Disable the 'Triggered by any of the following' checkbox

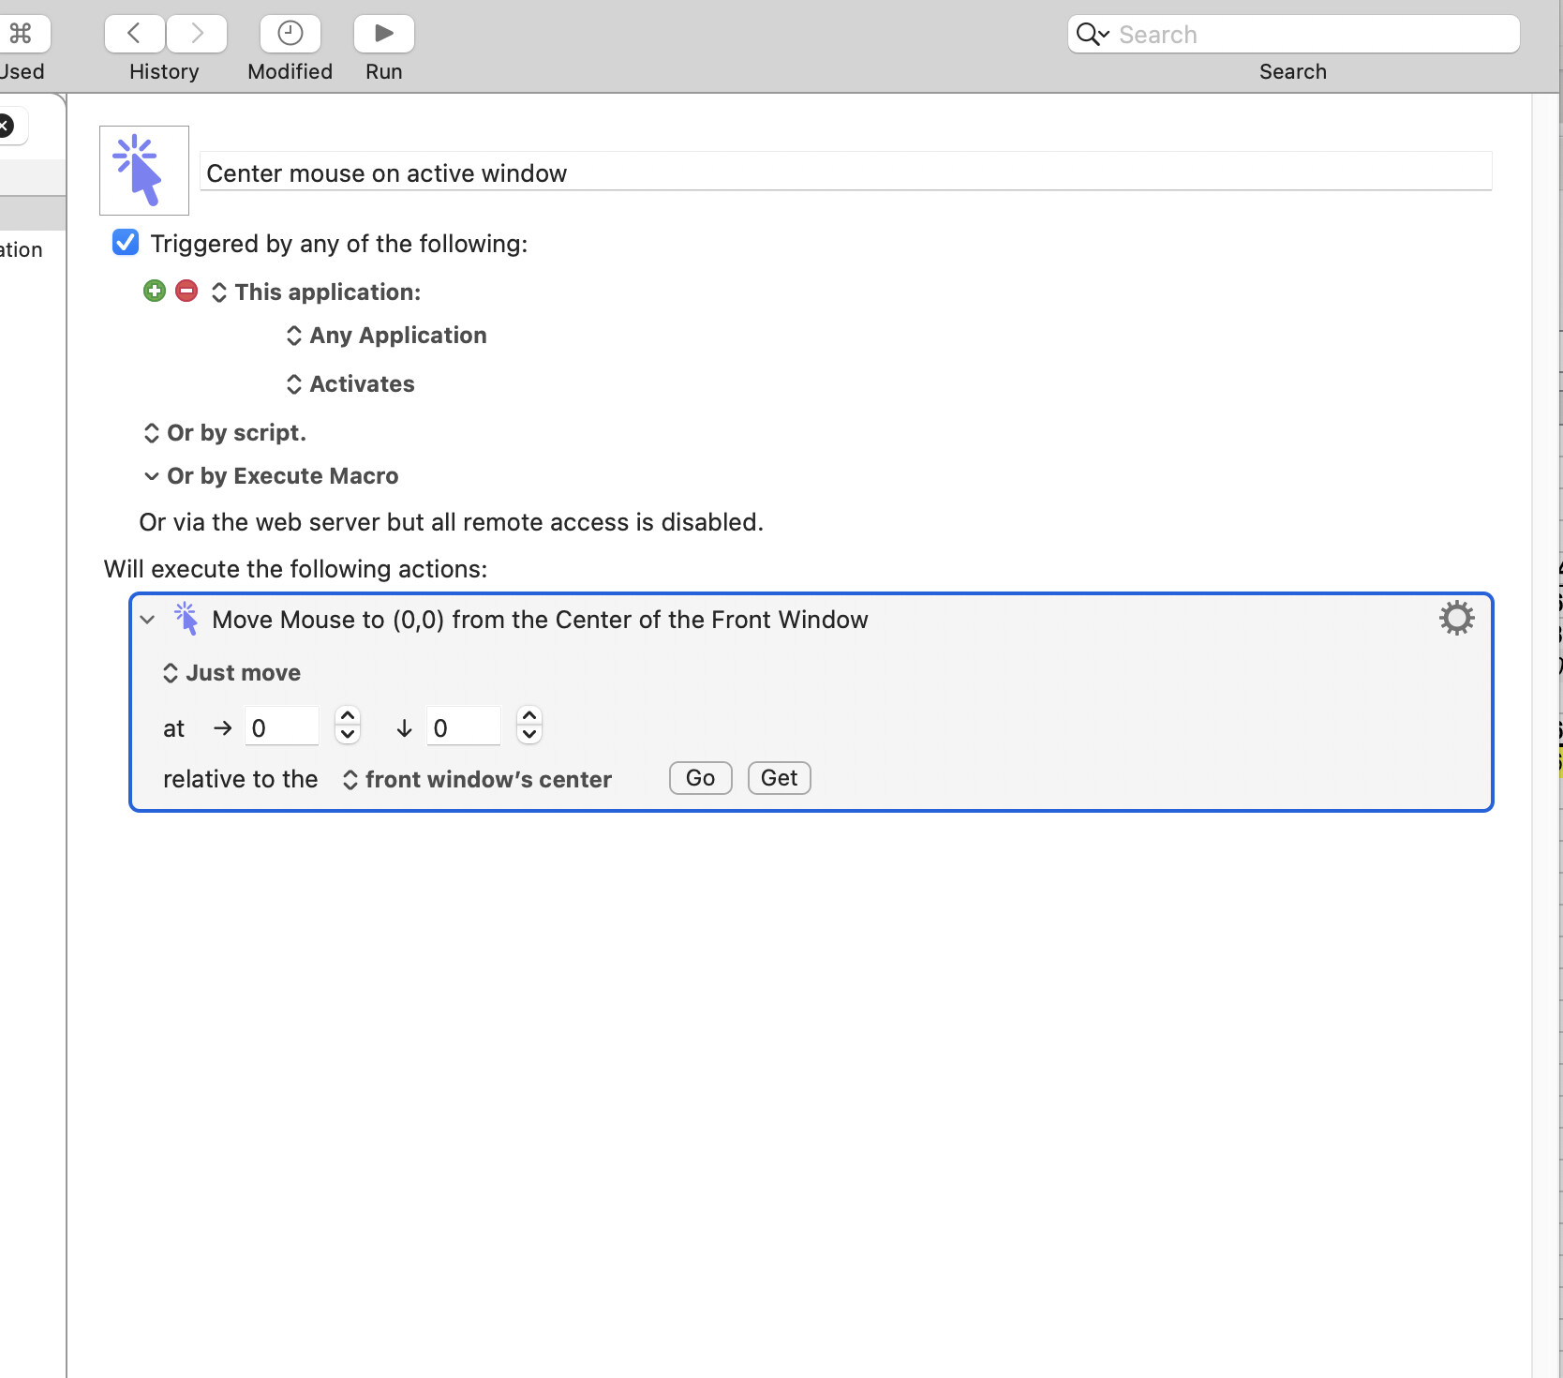(x=126, y=243)
